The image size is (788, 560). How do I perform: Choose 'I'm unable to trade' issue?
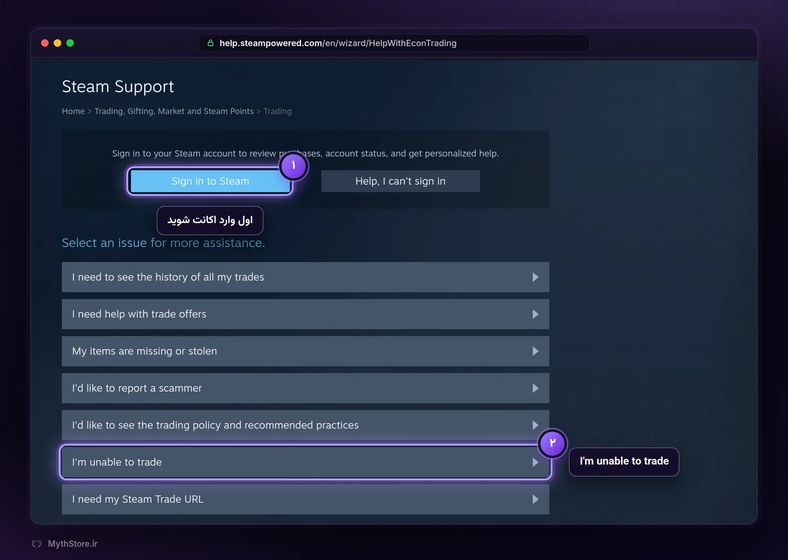click(305, 462)
